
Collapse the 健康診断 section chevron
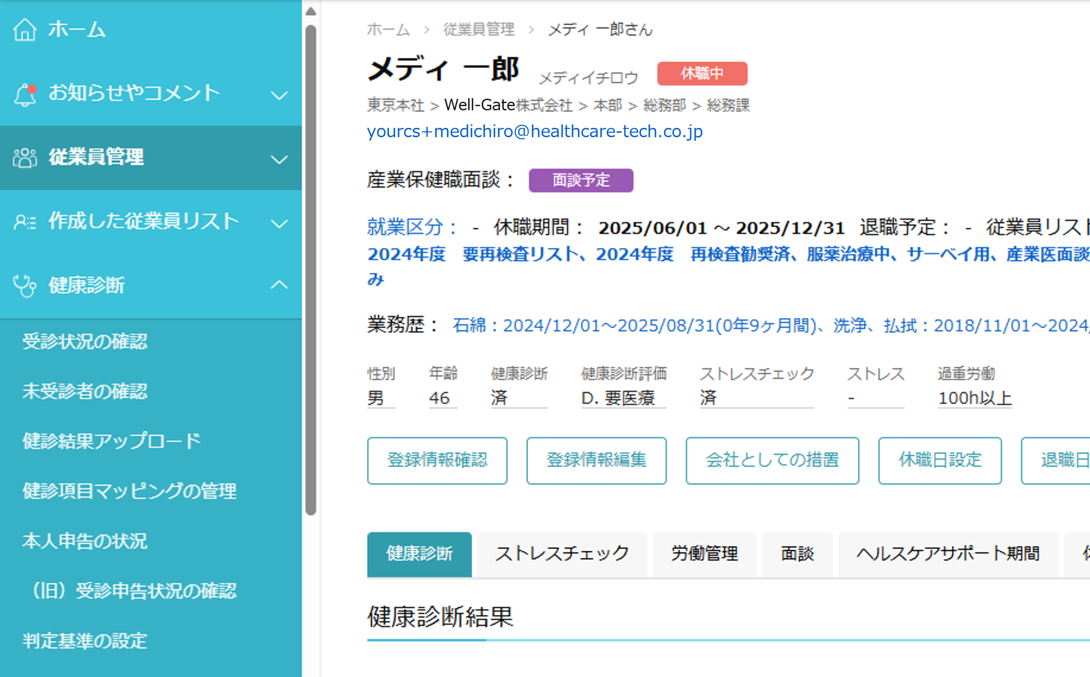click(x=279, y=284)
